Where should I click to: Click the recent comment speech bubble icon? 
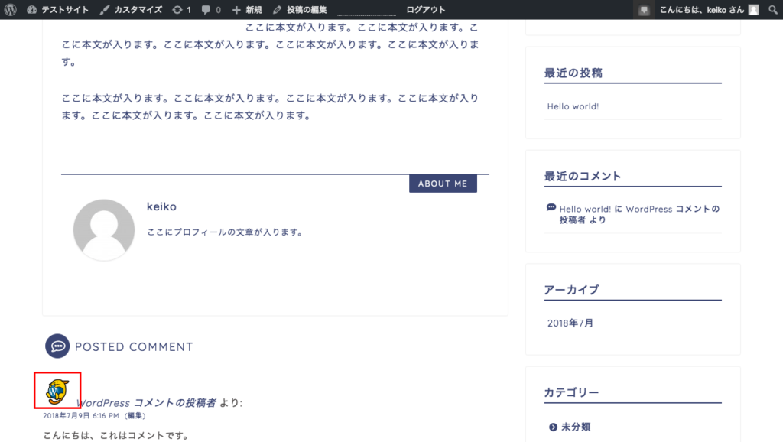coord(551,207)
